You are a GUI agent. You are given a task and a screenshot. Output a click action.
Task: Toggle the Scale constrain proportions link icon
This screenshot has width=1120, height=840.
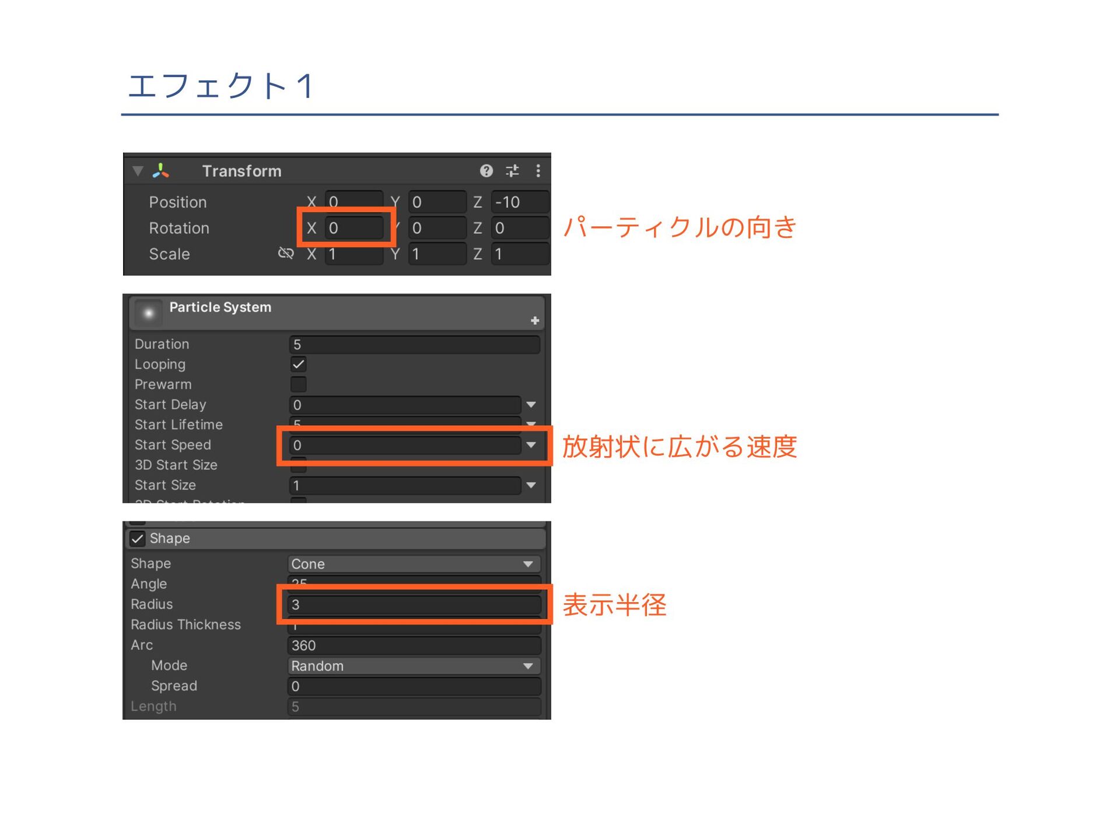(x=286, y=253)
